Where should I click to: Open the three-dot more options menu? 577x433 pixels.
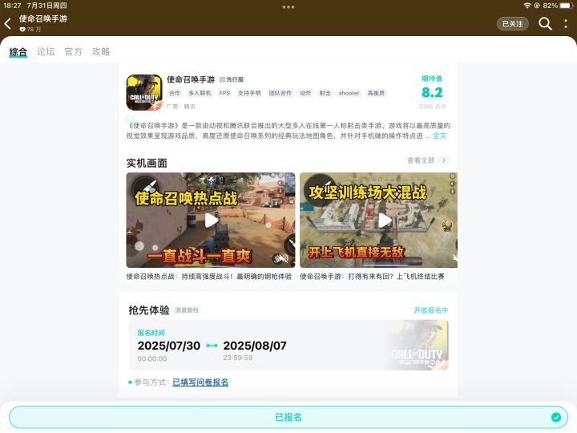566,24
